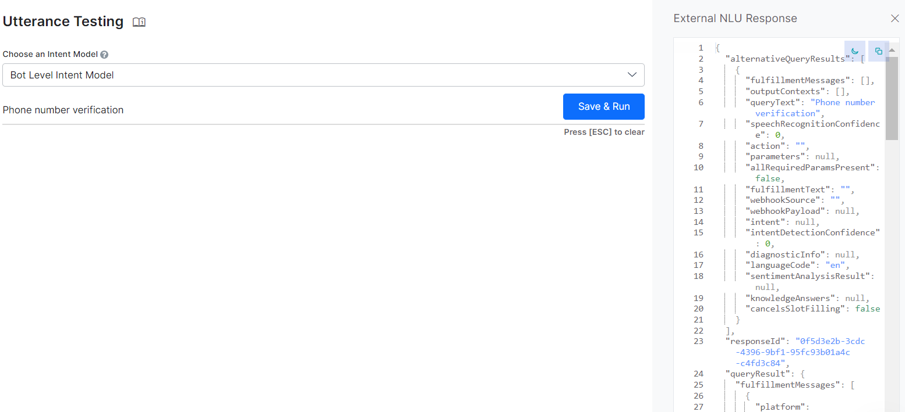This screenshot has width=905, height=412.
Task: Click the "External NLU Response" panel title
Action: click(x=735, y=18)
